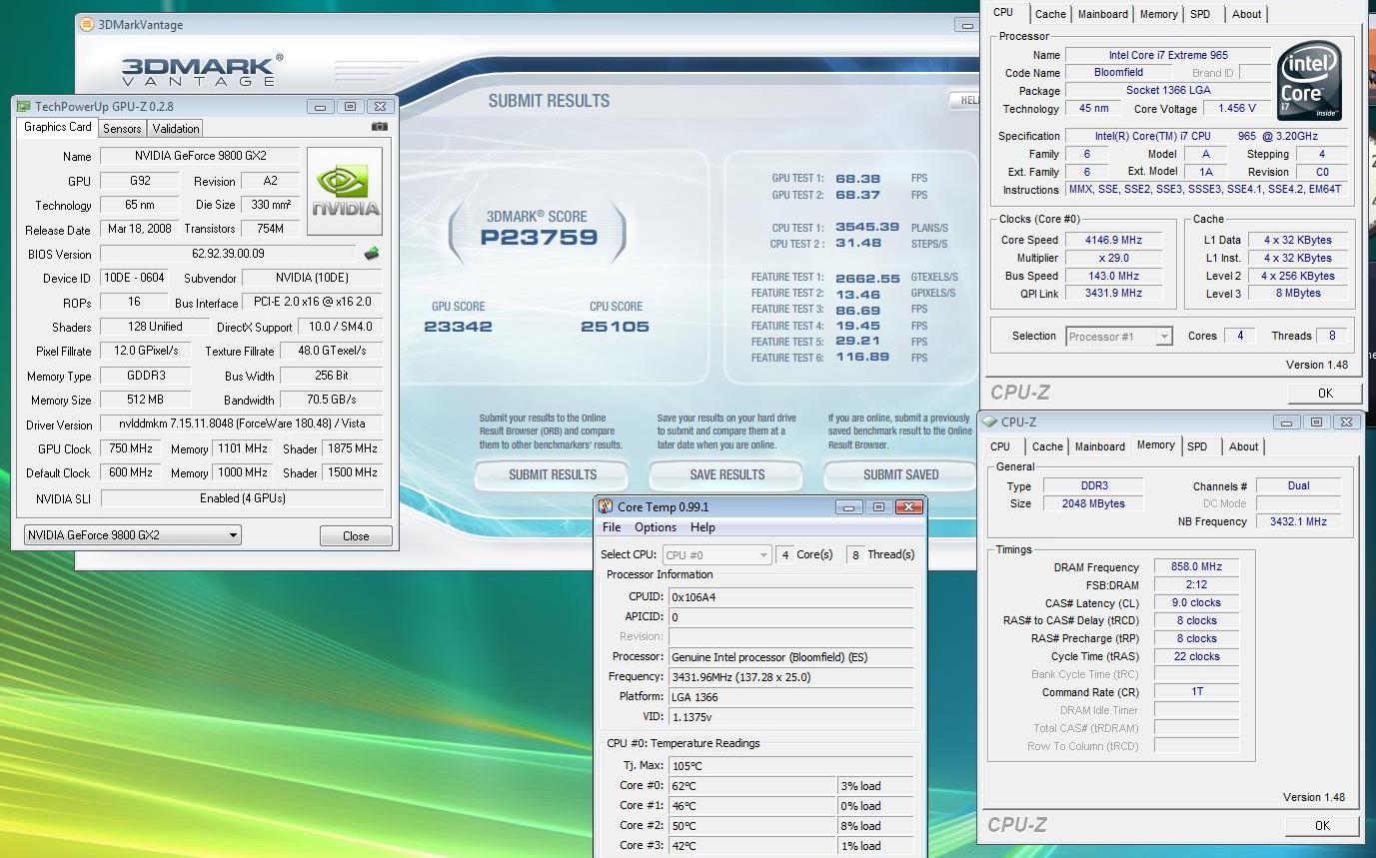Click GPU Clock value 750 MHz
This screenshot has height=858, width=1376.
point(132,448)
